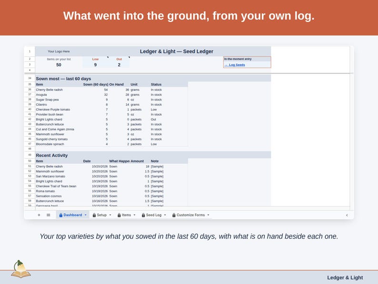This screenshot has width=378, height=284.
Task: Click the Status column header
Action: [x=156, y=84]
